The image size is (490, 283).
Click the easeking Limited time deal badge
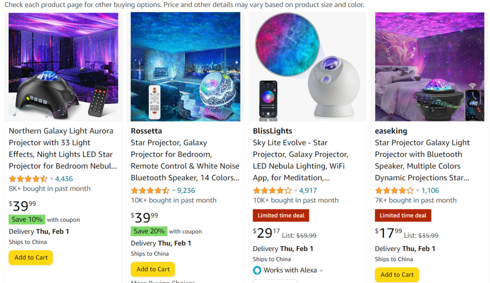coord(403,216)
